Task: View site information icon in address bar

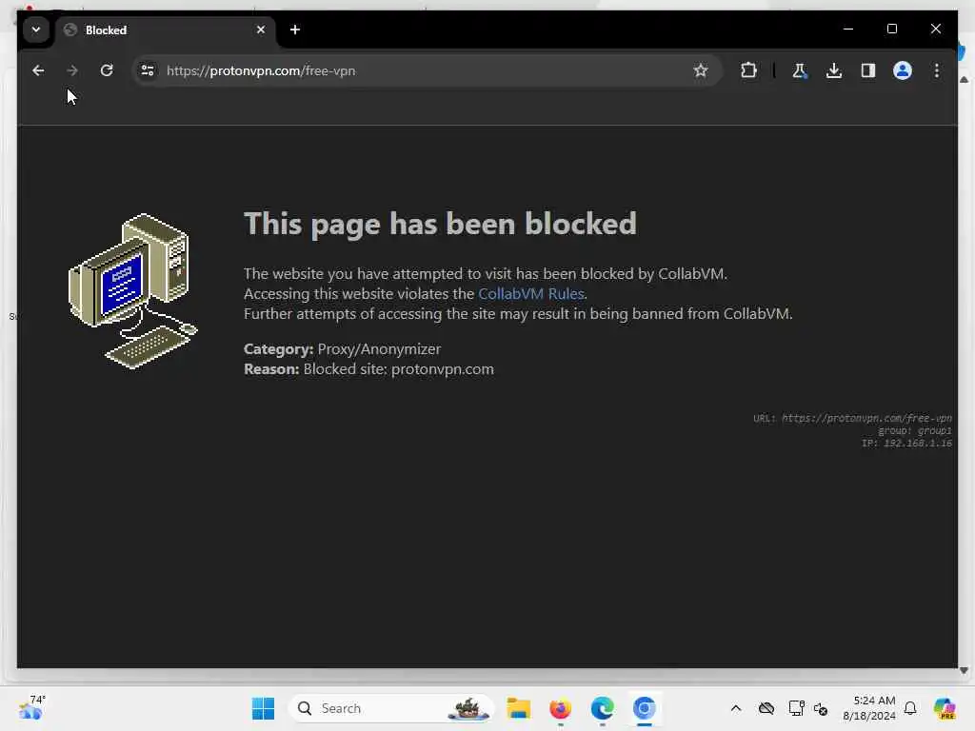Action: pyautogui.click(x=148, y=70)
